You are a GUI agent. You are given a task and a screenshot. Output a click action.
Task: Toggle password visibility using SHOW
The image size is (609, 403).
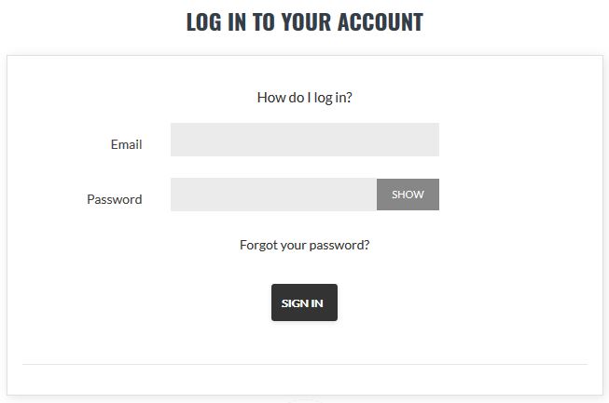(x=408, y=195)
